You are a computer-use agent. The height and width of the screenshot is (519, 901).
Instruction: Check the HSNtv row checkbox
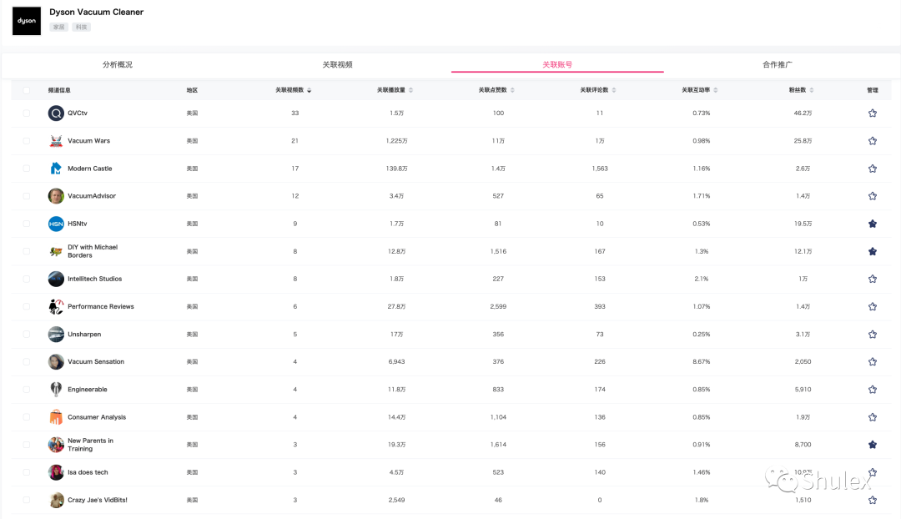click(x=27, y=224)
